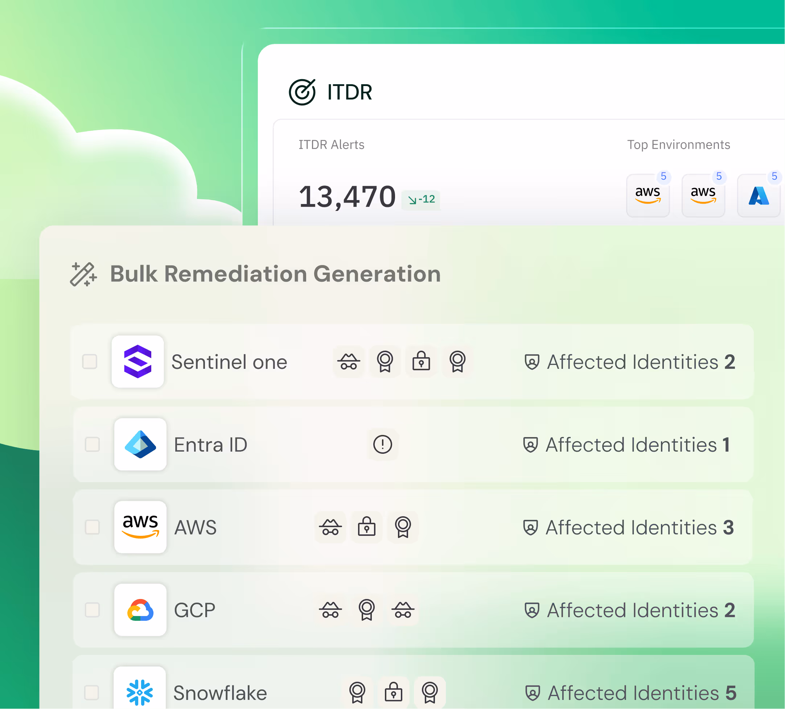This screenshot has height=709, width=785.
Task: Click the incognito icon in AWS row
Action: [330, 527]
